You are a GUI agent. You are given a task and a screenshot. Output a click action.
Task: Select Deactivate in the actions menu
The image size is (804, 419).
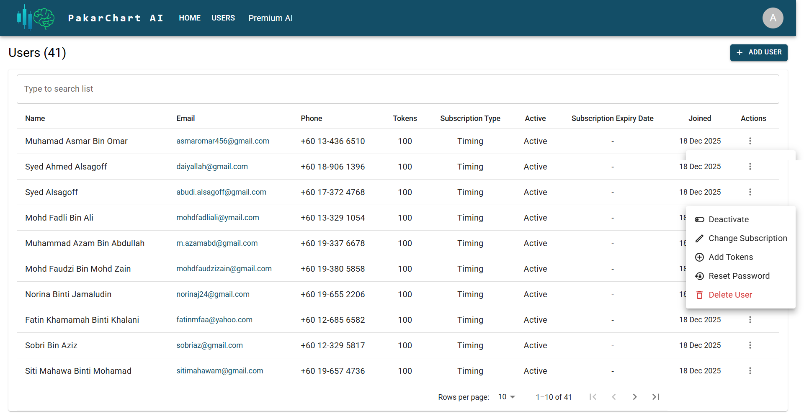tap(728, 219)
